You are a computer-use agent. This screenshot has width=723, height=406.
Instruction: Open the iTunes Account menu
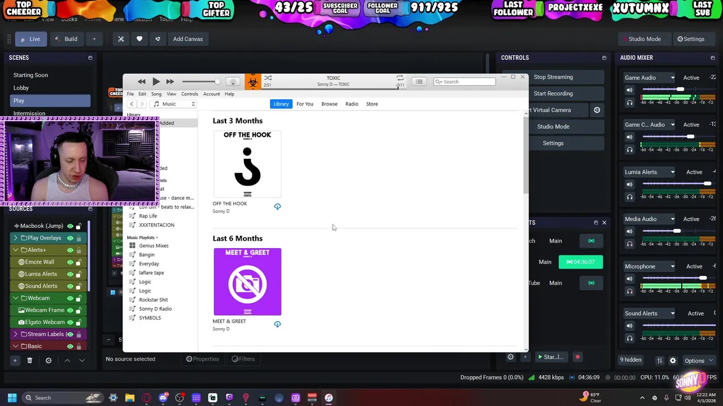211,94
